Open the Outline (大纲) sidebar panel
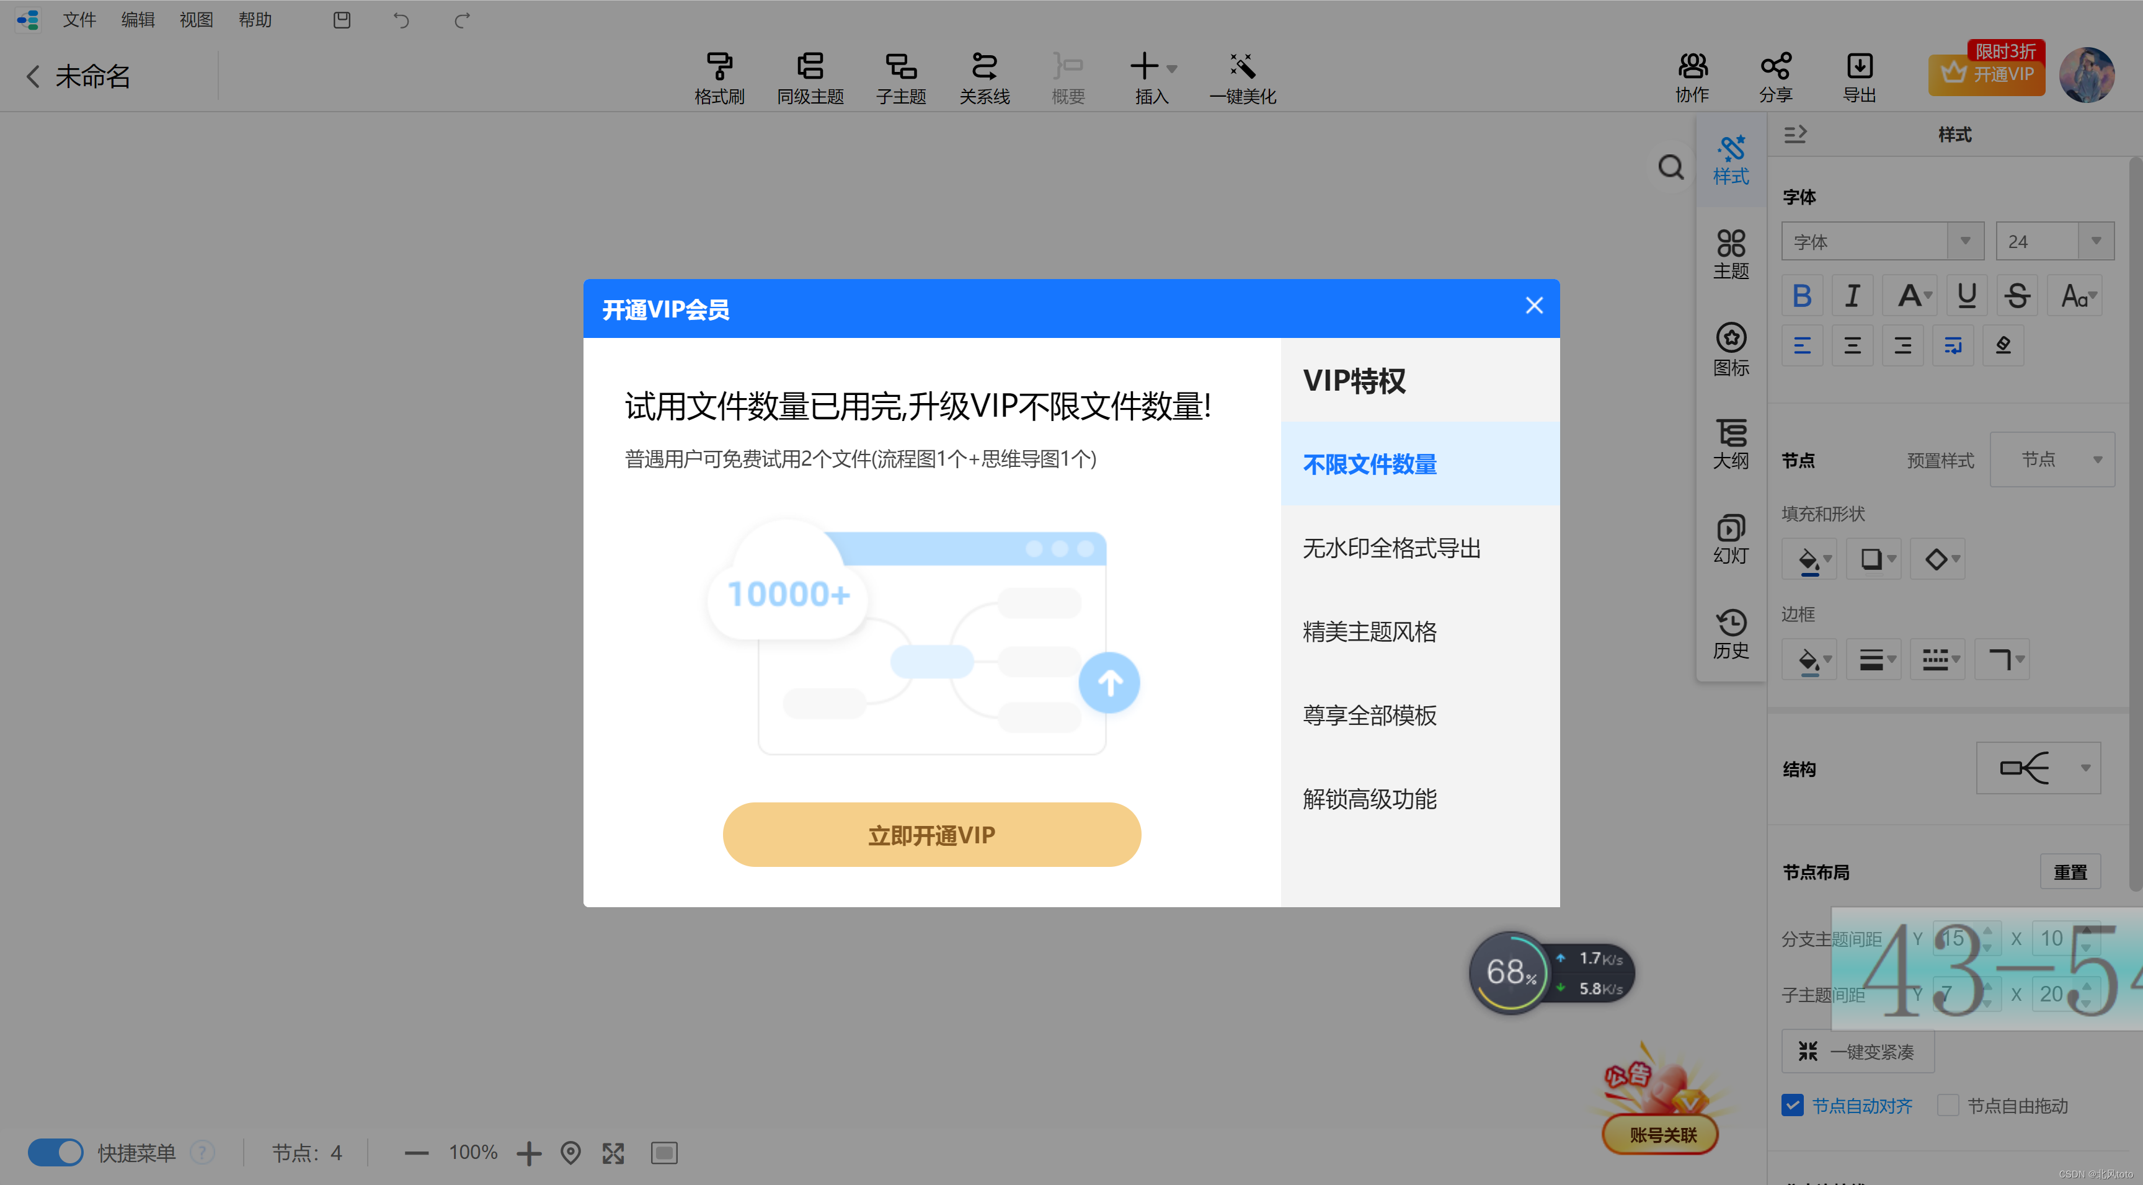 tap(1731, 443)
